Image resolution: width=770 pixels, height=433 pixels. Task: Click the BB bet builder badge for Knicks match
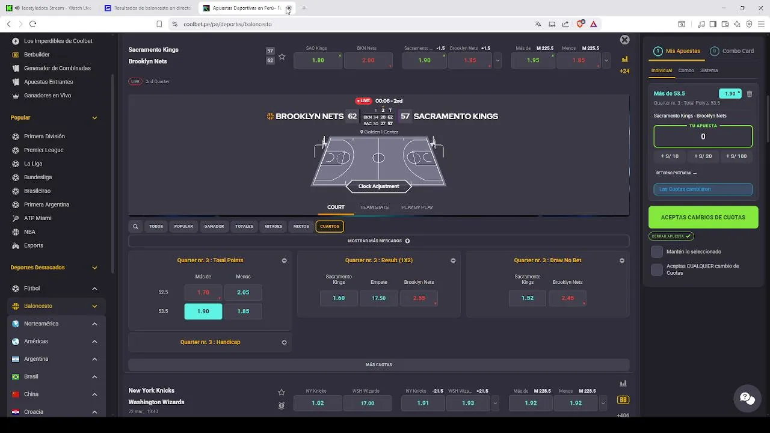[x=623, y=400]
